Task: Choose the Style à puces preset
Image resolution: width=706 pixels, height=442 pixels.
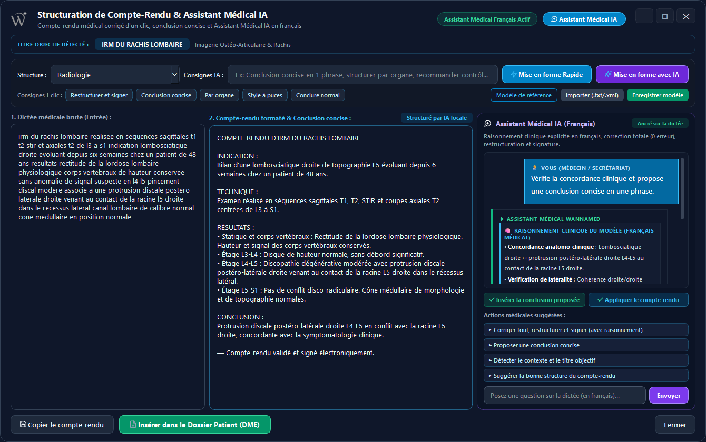Action: pos(264,95)
